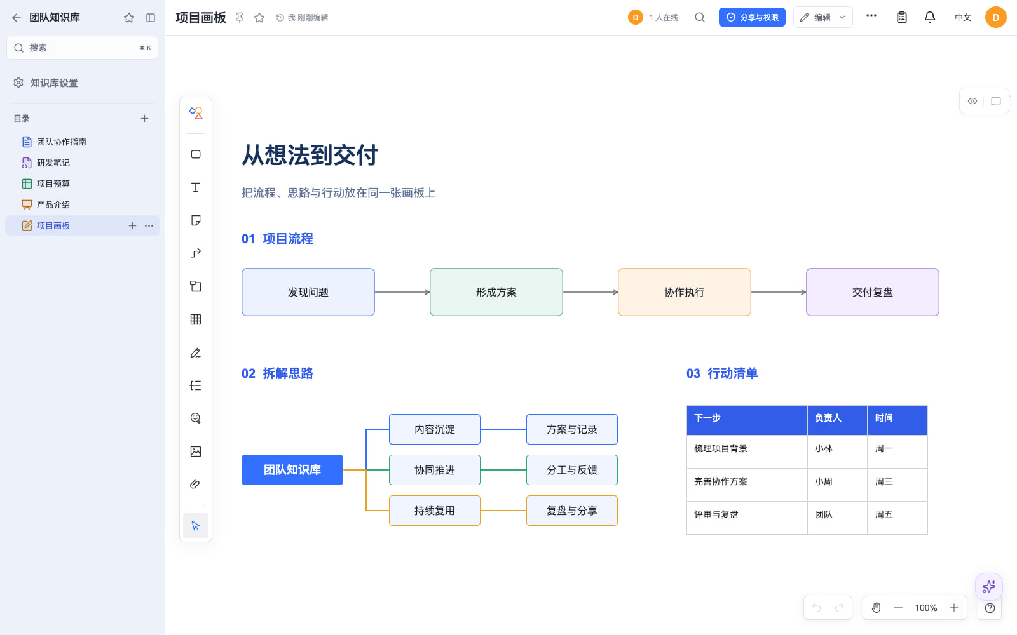Attach a file with the paperclip tool
Screen dimensions: 1017x635
point(196,485)
